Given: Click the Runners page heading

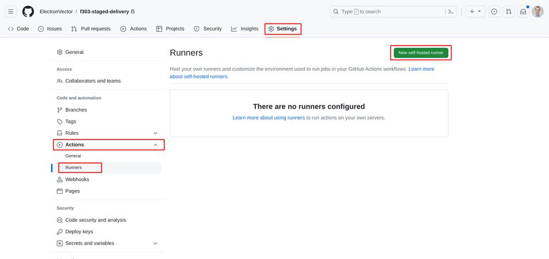Looking at the screenshot, I should click(x=186, y=53).
